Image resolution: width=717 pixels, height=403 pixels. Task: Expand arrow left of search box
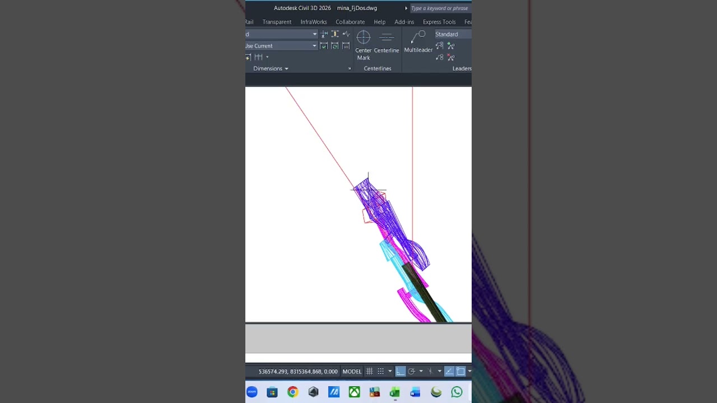[x=406, y=8]
